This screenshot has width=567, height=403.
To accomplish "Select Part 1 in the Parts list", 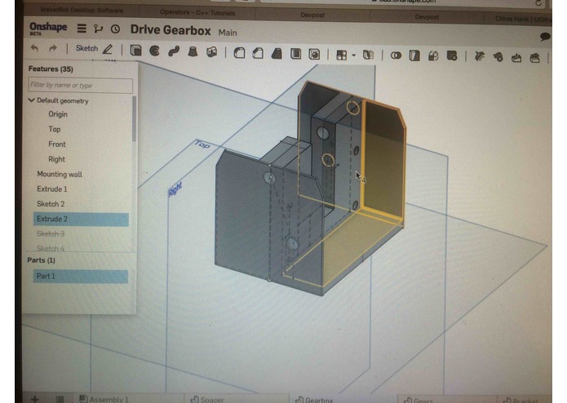I will click(x=81, y=276).
